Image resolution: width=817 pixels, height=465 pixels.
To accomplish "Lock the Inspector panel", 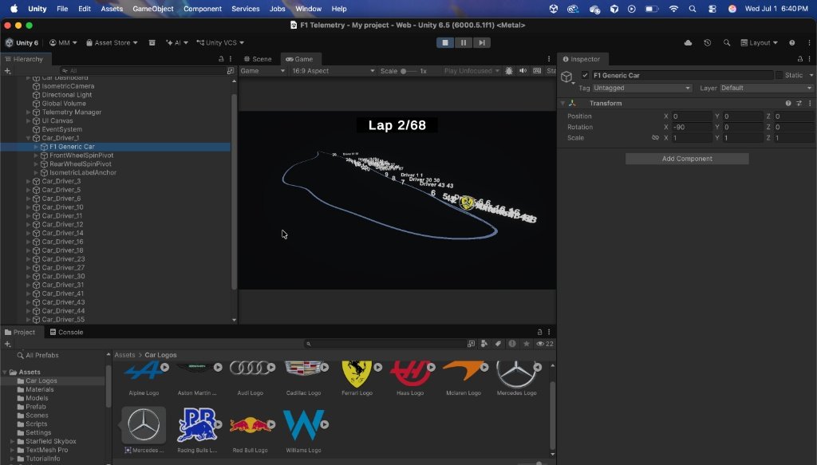I will [799, 59].
